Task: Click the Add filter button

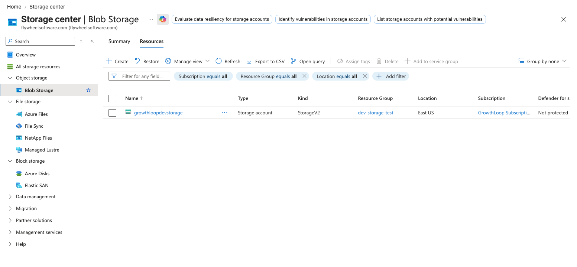Action: point(391,76)
